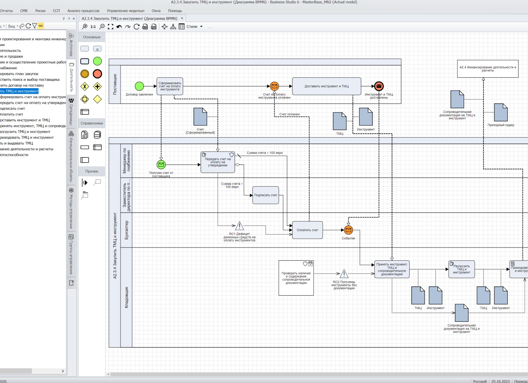Set zoom to 1:1 scale

pyautogui.click(x=93, y=27)
